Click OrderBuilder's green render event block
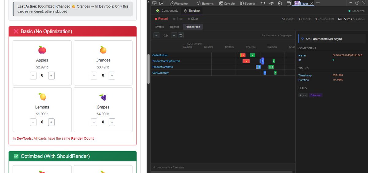The width and height of the screenshot is (368, 173). click(252, 55)
